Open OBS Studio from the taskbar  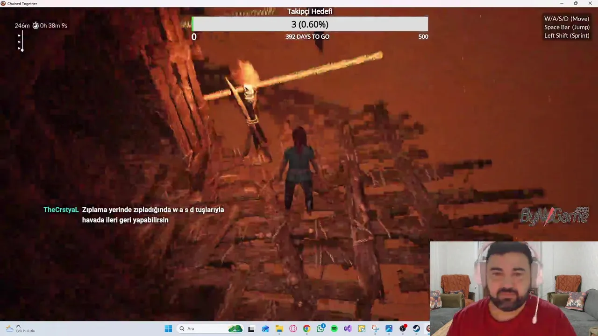coord(403,329)
